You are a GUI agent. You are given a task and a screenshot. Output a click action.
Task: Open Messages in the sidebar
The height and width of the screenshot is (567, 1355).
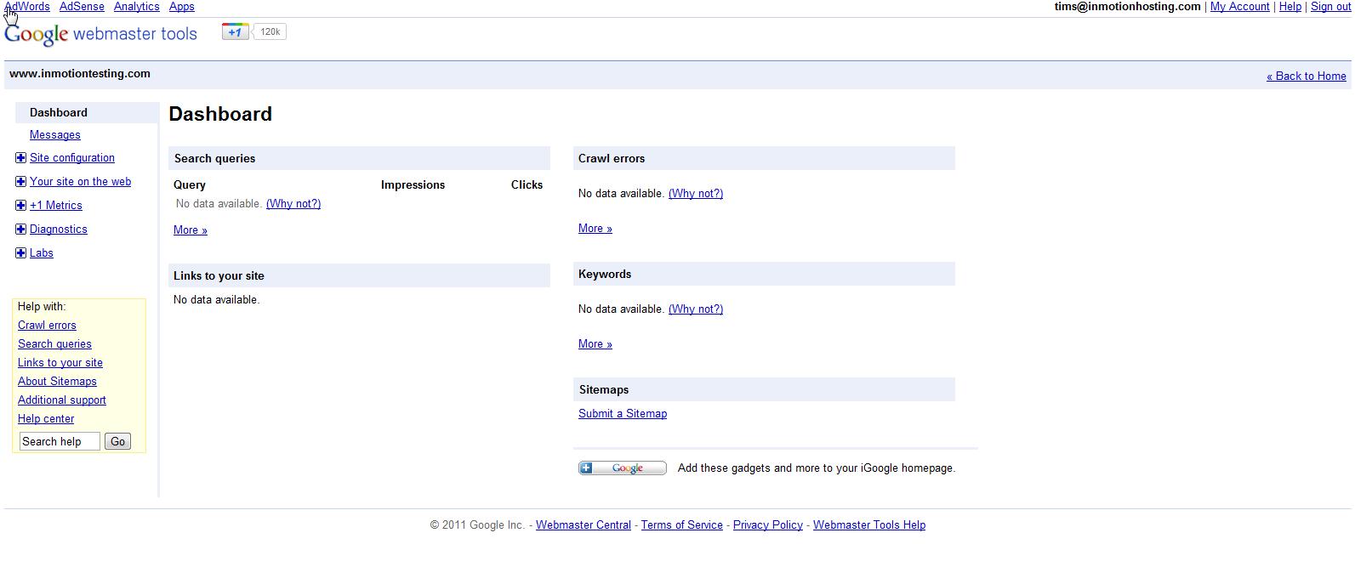tap(54, 135)
